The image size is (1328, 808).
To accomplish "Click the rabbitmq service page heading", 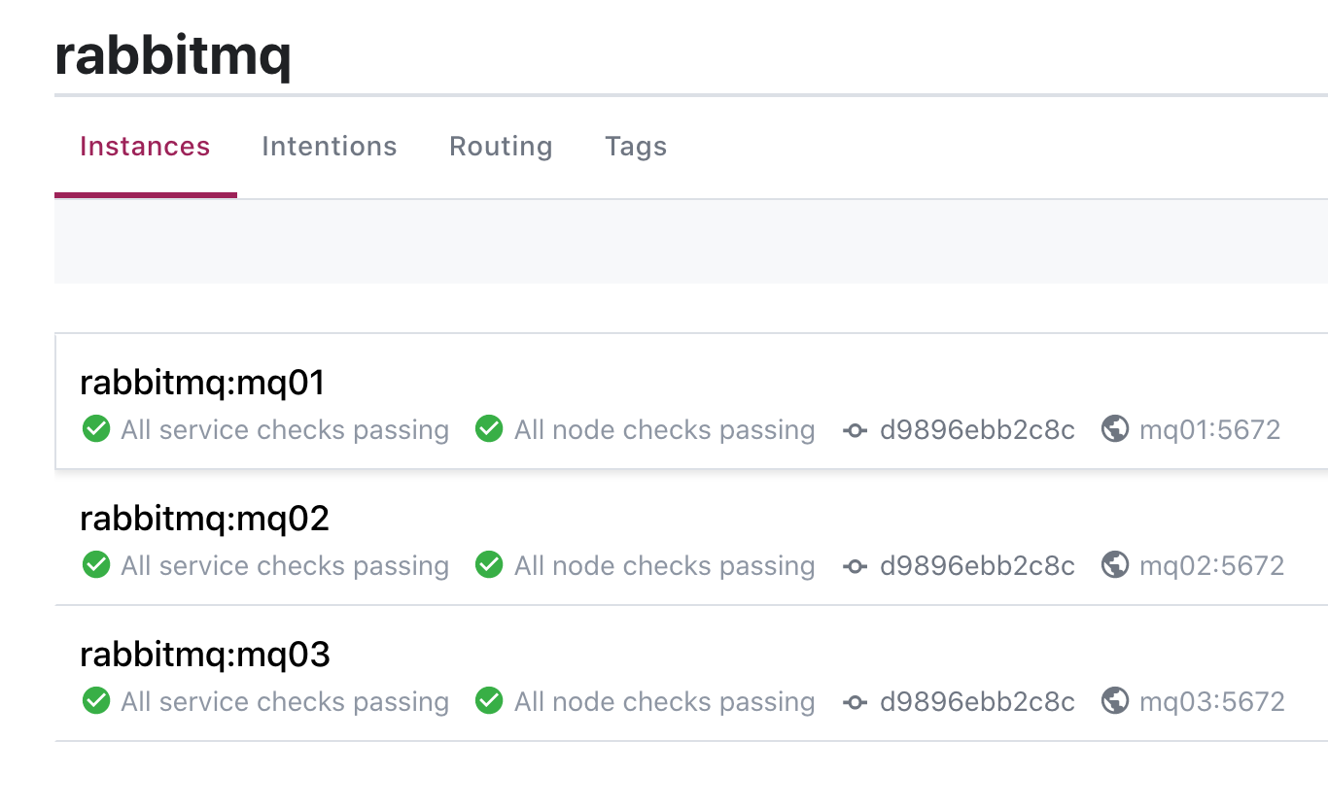I will 173,56.
